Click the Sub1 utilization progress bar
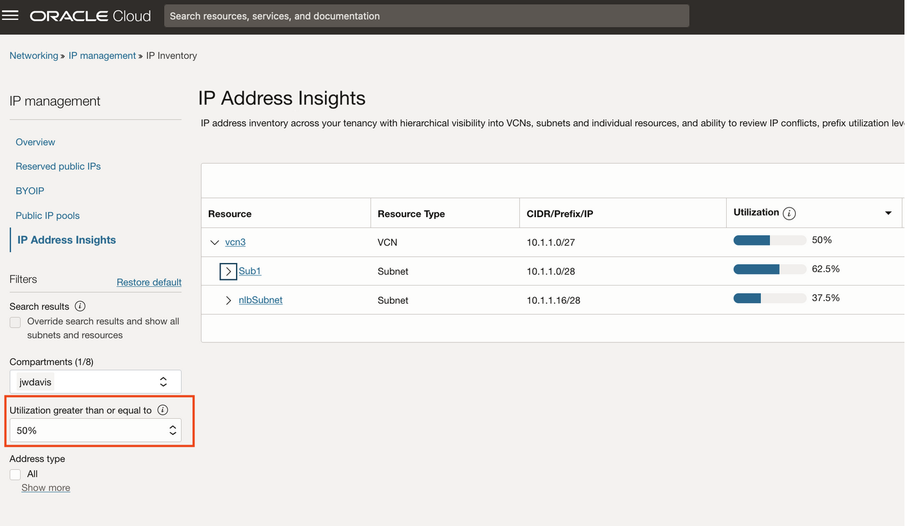Screen dimensions: 909x526 coord(769,269)
